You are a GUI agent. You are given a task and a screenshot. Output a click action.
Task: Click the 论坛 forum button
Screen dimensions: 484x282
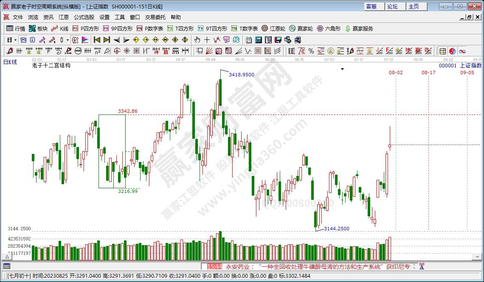[x=393, y=6]
